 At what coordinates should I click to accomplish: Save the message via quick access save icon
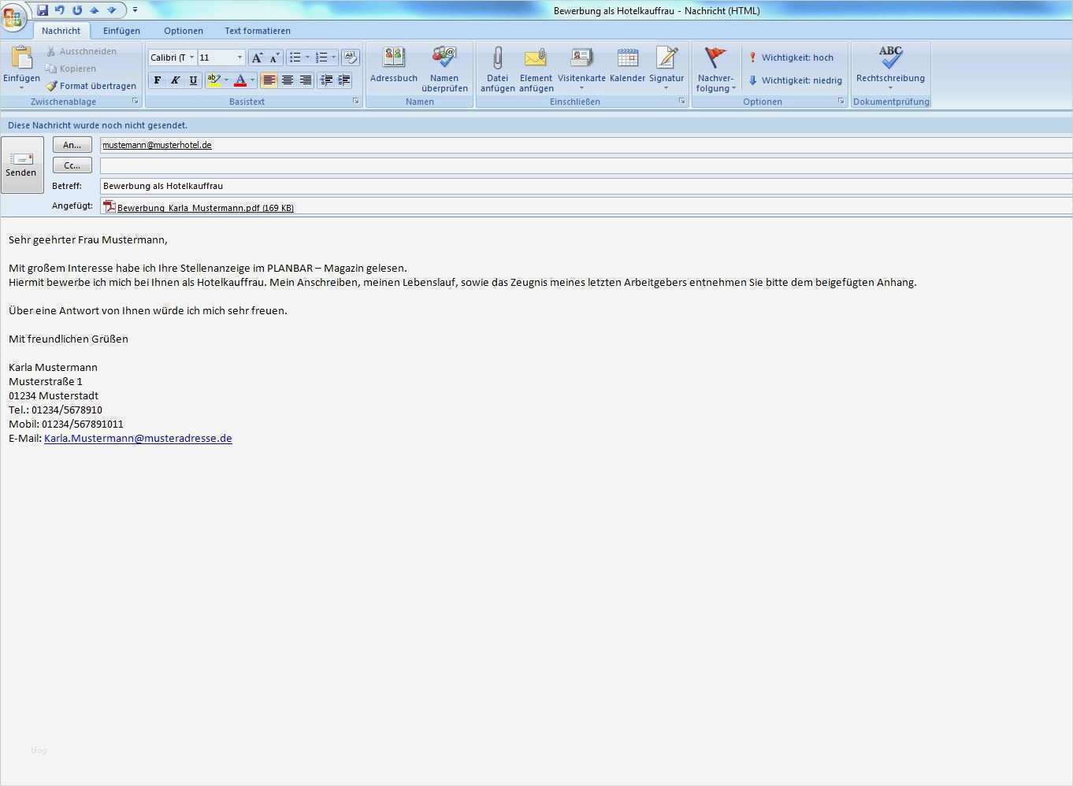point(42,10)
